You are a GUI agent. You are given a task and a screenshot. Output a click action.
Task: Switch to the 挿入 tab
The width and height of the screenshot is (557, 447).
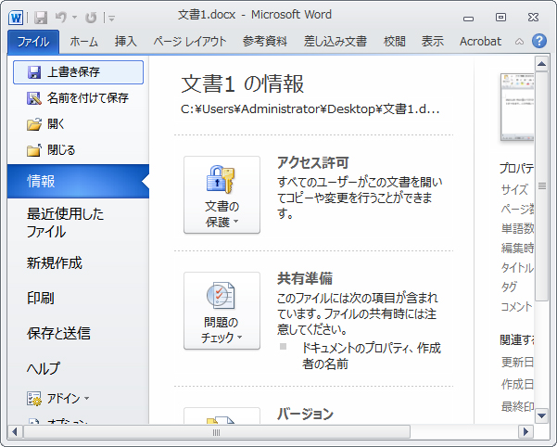(125, 42)
